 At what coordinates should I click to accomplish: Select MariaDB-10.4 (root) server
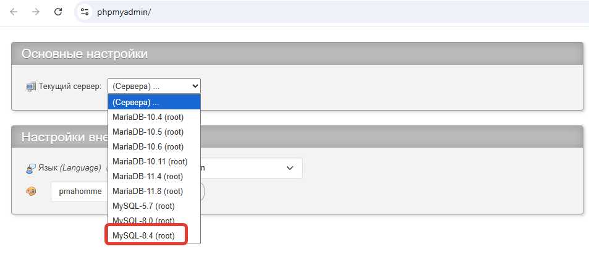[154, 117]
